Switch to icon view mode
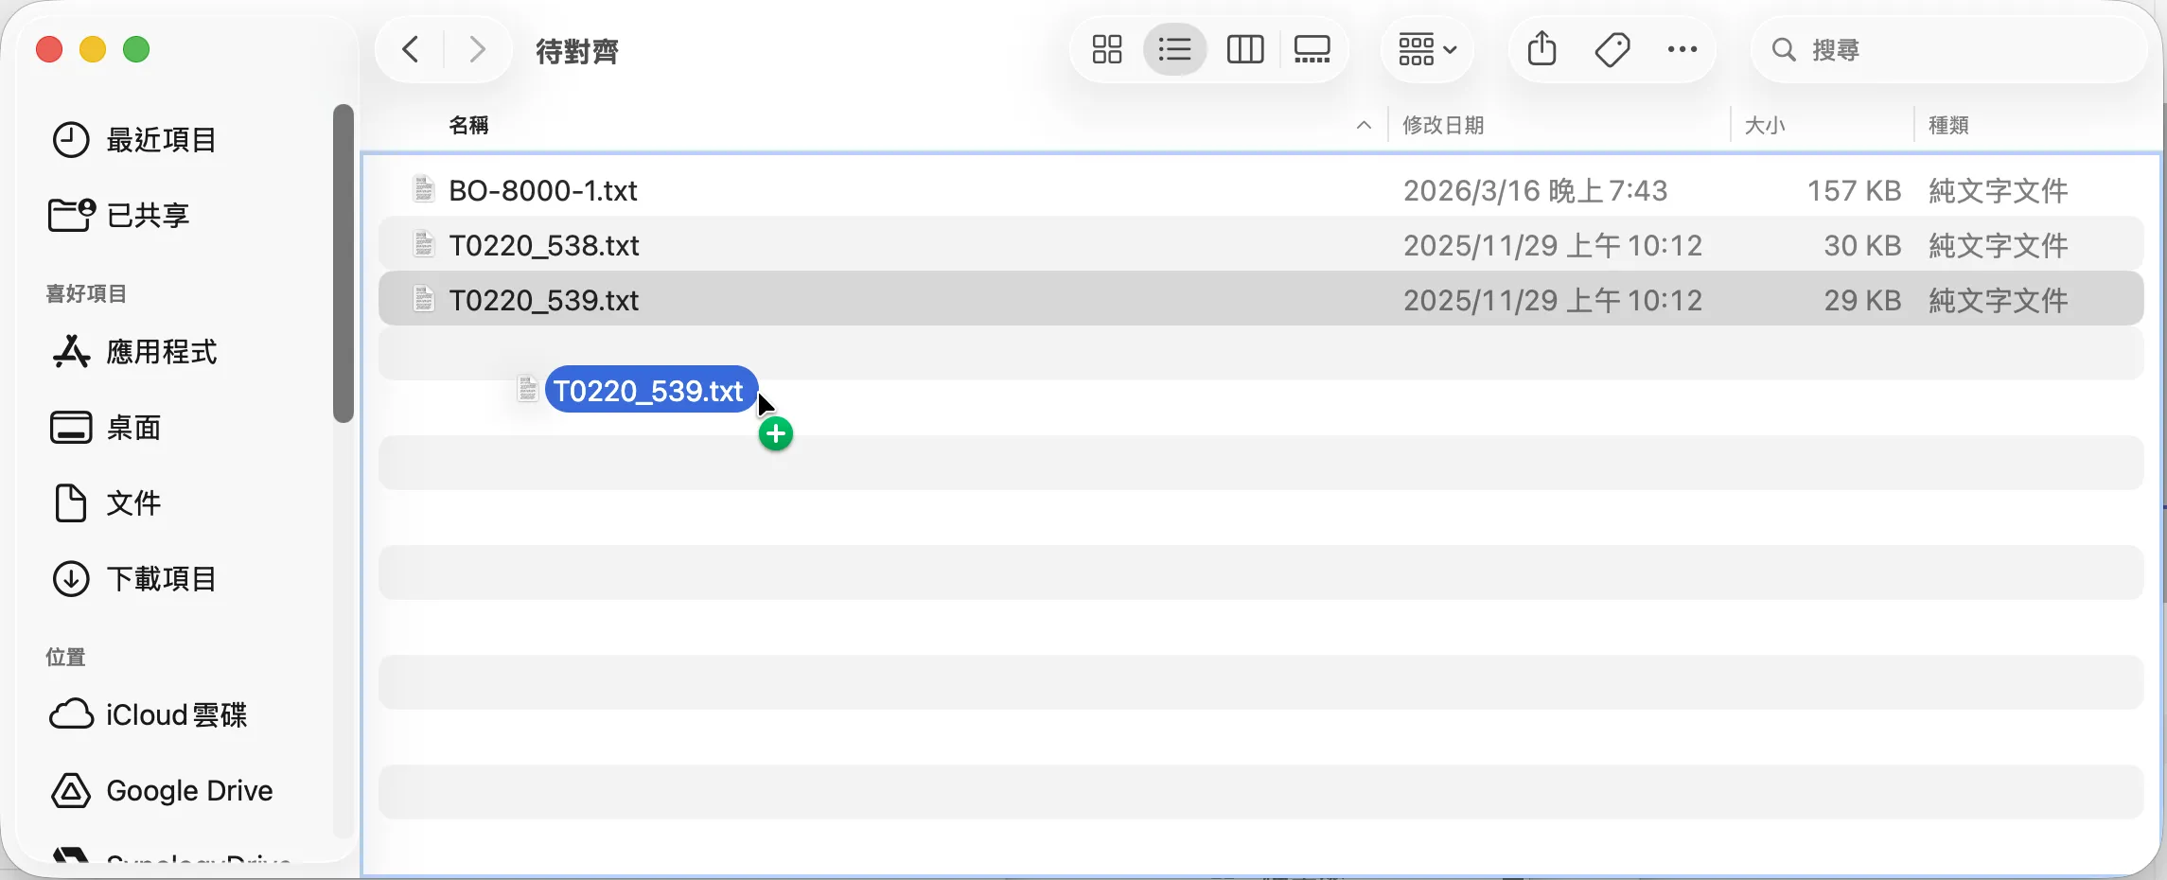 [x=1105, y=49]
